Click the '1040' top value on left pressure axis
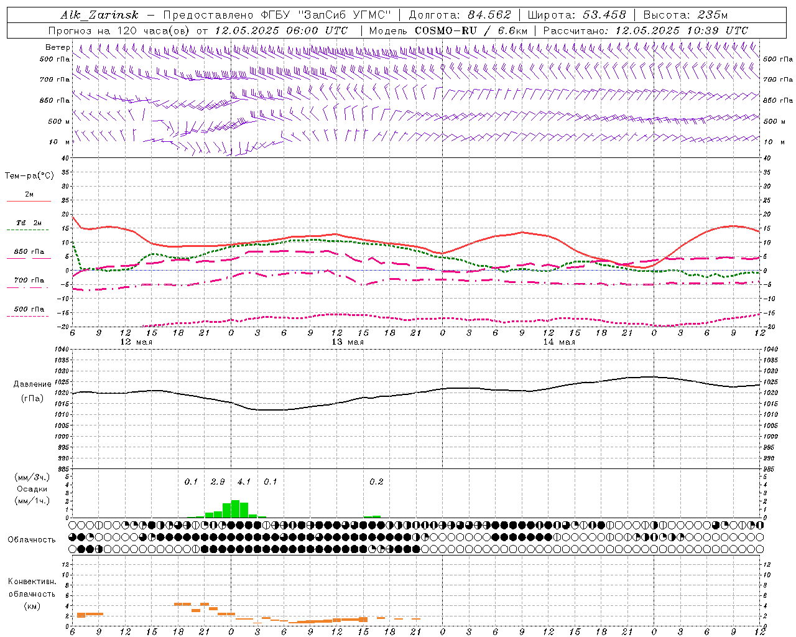 60,350
